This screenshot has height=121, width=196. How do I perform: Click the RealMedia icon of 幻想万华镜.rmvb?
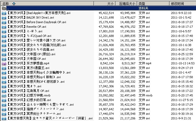4,95
